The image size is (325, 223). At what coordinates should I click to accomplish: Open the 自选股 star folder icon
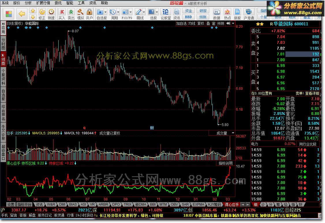[100, 12]
